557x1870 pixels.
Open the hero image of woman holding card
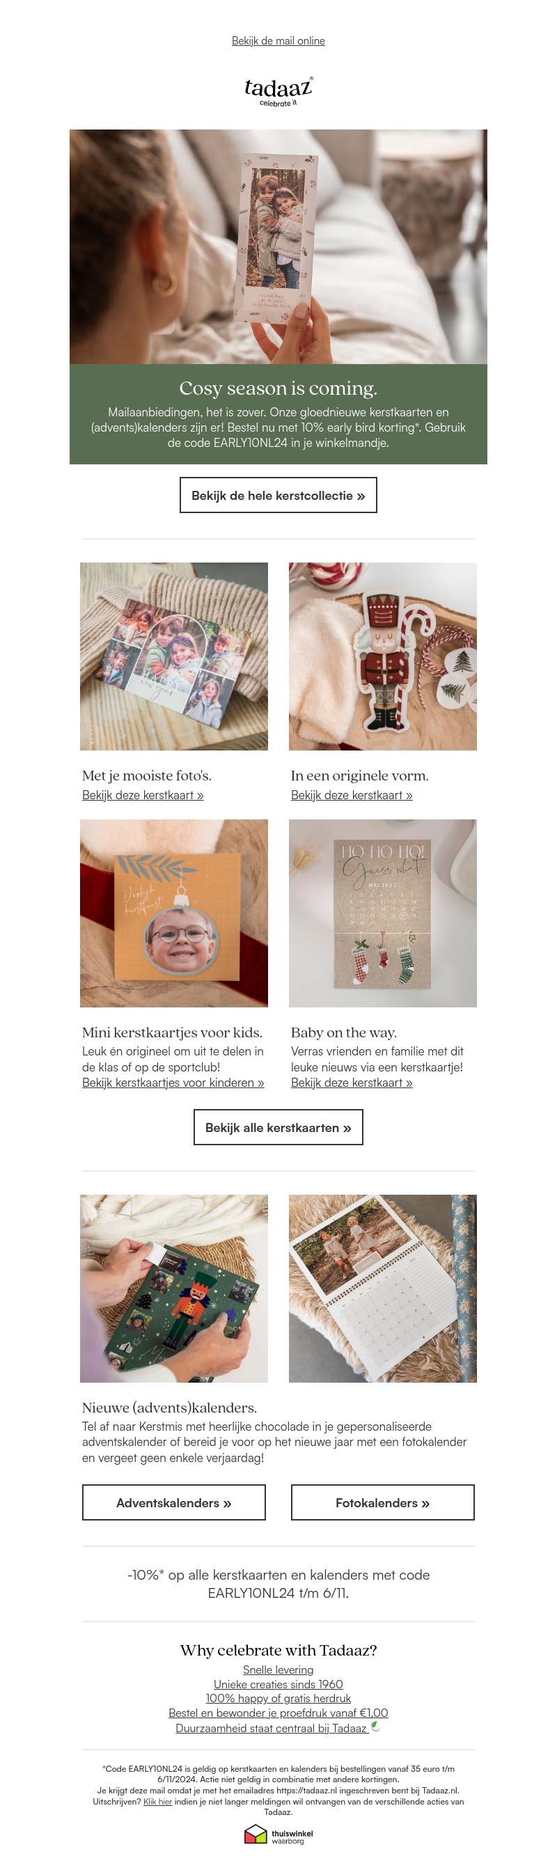[278, 247]
